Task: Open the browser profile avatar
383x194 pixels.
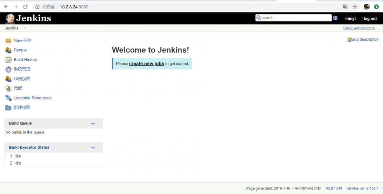Action: 367,7
